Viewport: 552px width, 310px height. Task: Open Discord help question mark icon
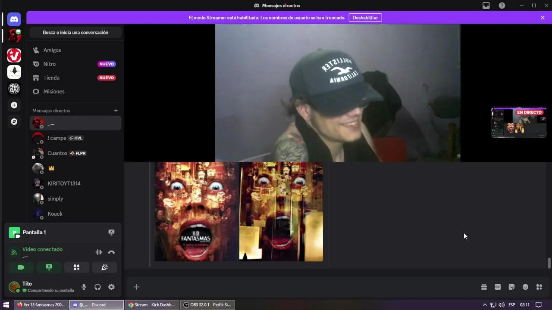[x=502, y=6]
